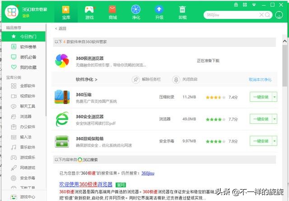Click the 360游戏保险箱 chest icon
289x201 pixels.
62,141
